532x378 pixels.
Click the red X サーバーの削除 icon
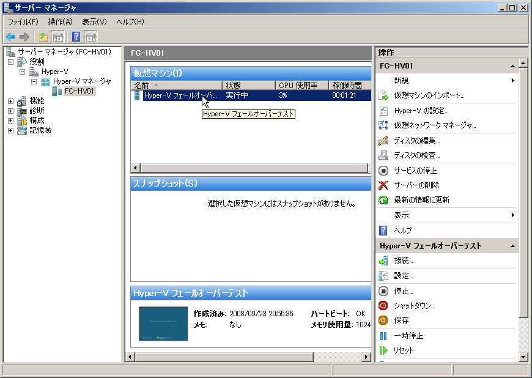click(x=383, y=185)
